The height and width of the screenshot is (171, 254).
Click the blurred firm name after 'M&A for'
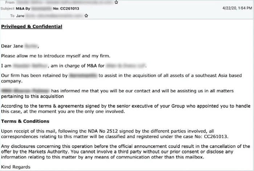pos(126,66)
